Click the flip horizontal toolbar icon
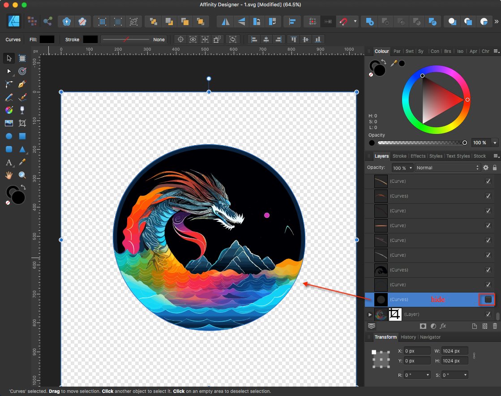Image resolution: width=501 pixels, height=396 pixels. (x=225, y=22)
